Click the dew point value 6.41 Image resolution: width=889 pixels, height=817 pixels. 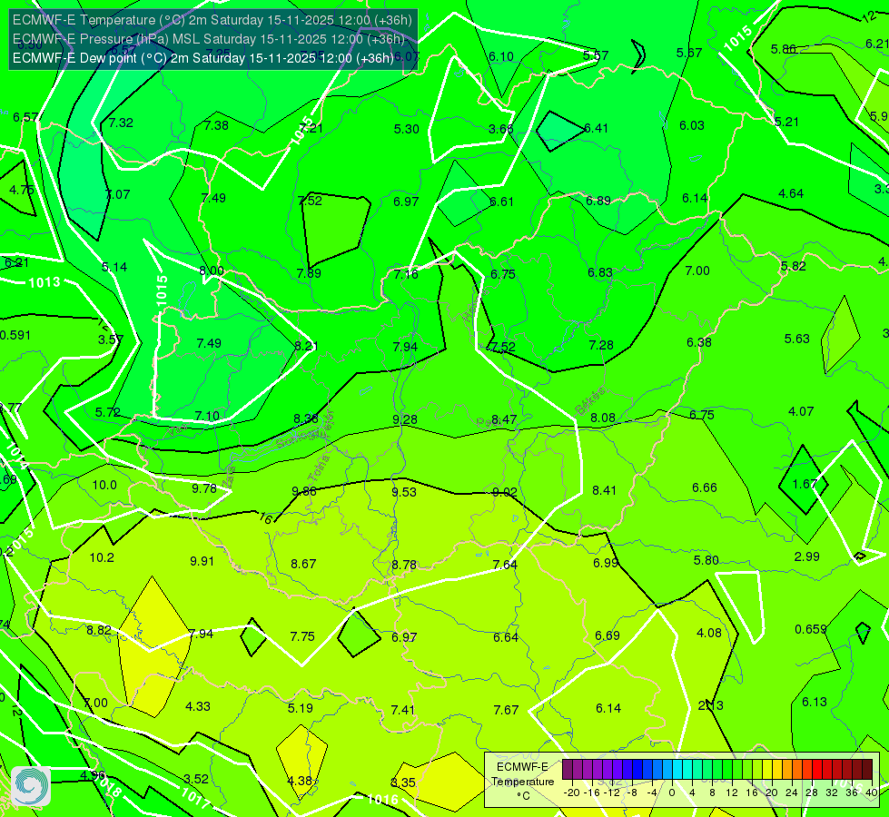596,128
